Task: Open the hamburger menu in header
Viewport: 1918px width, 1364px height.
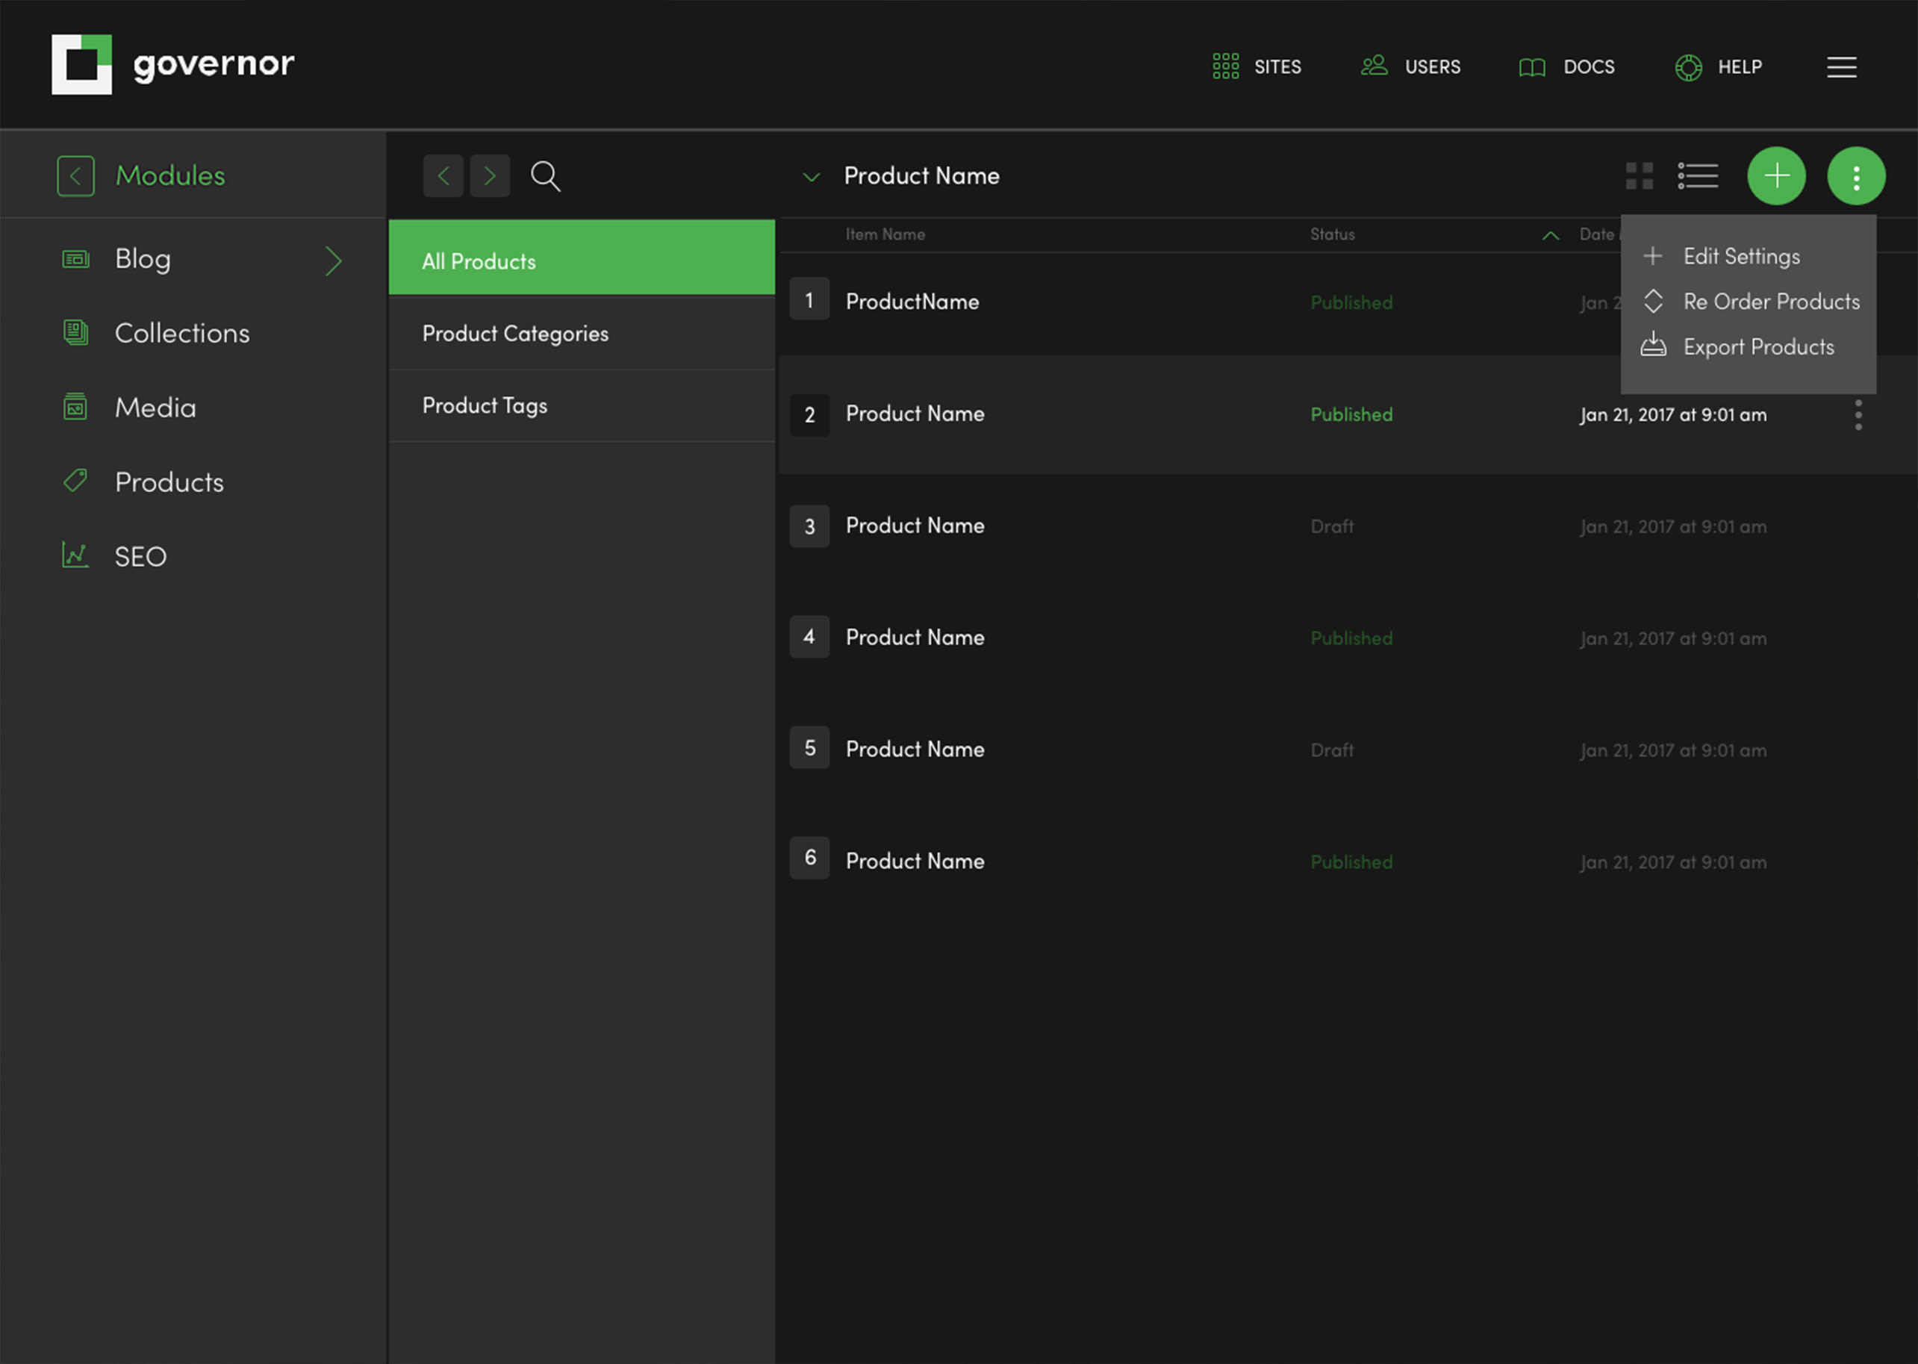Action: point(1841,67)
